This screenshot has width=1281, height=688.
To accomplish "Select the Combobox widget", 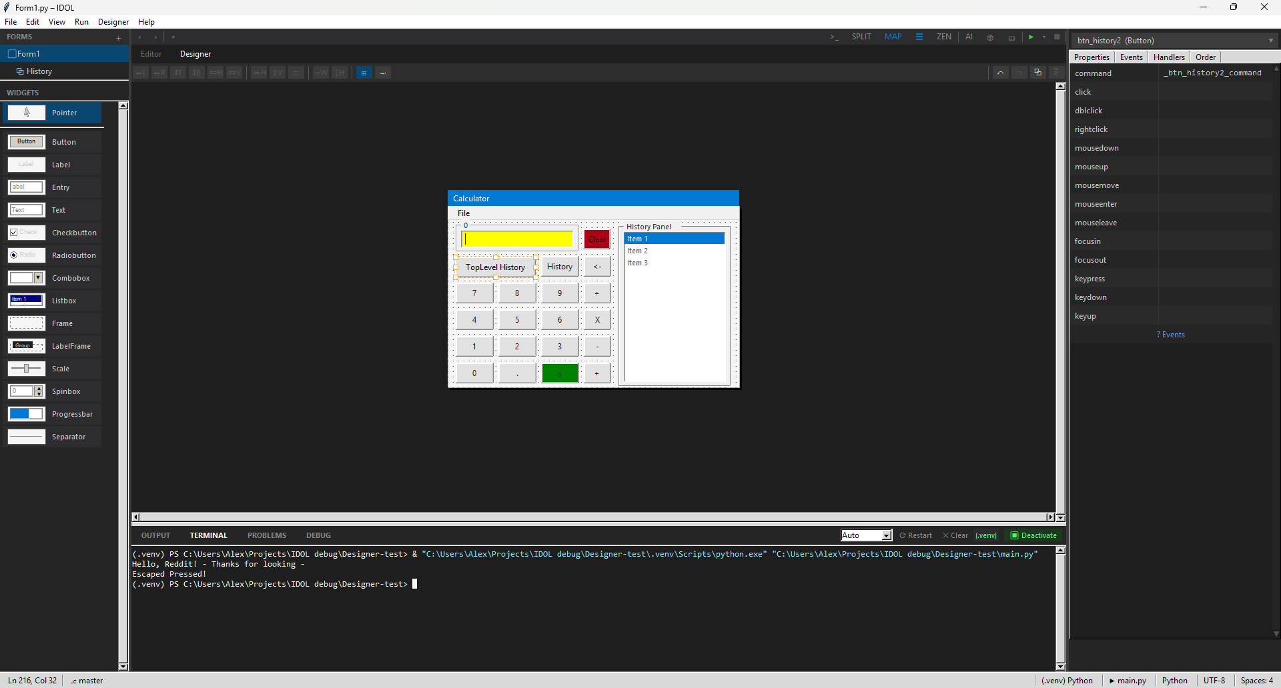I will [x=53, y=278].
